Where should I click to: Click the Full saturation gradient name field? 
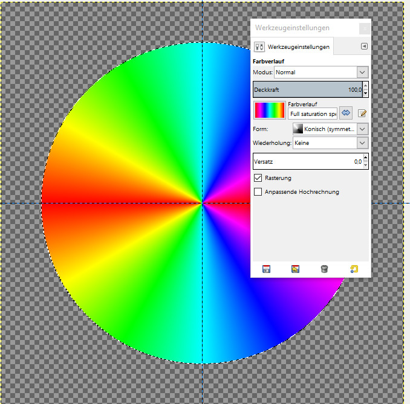(x=313, y=114)
